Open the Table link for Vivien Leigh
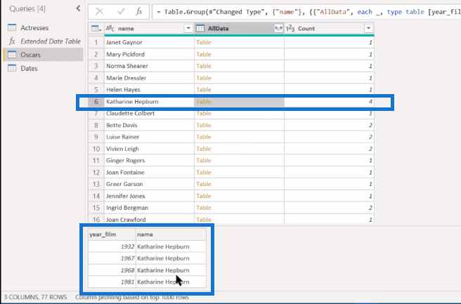The image size is (461, 304). point(204,149)
